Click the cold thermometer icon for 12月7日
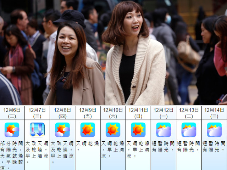This screenshot has height=170, width=227. tap(37, 130)
